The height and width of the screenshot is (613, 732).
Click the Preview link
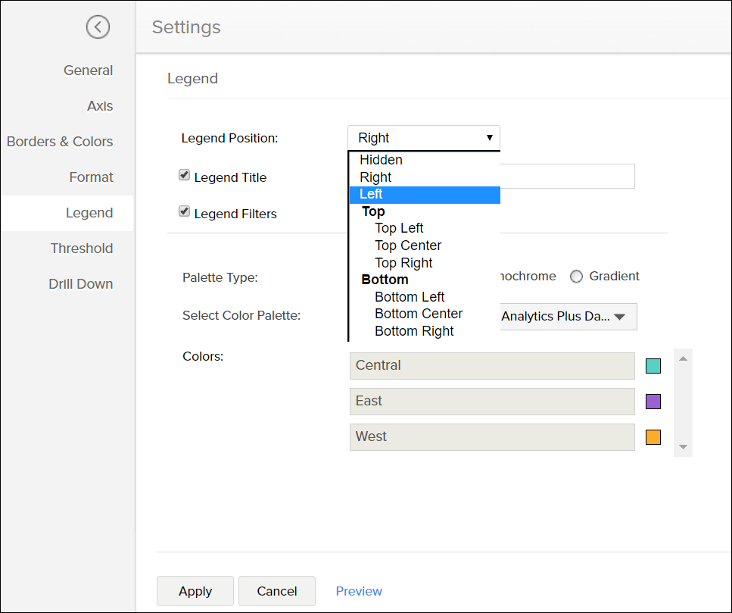tap(359, 591)
